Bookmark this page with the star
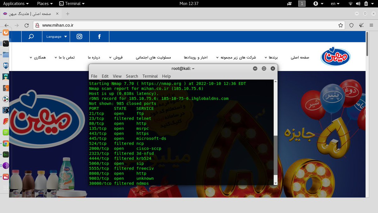 (341, 25)
